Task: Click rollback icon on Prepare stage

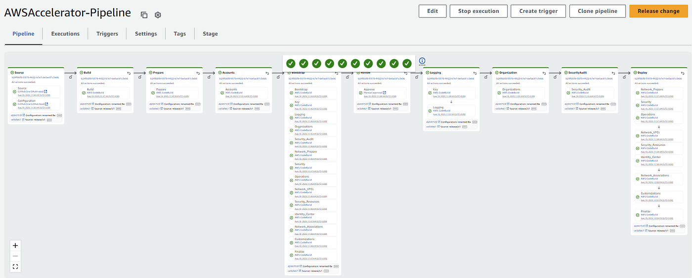Action: coord(198,73)
